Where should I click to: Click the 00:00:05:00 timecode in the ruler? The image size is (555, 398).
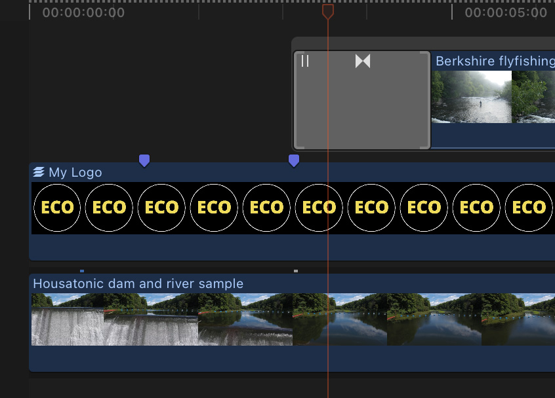pyautogui.click(x=505, y=12)
